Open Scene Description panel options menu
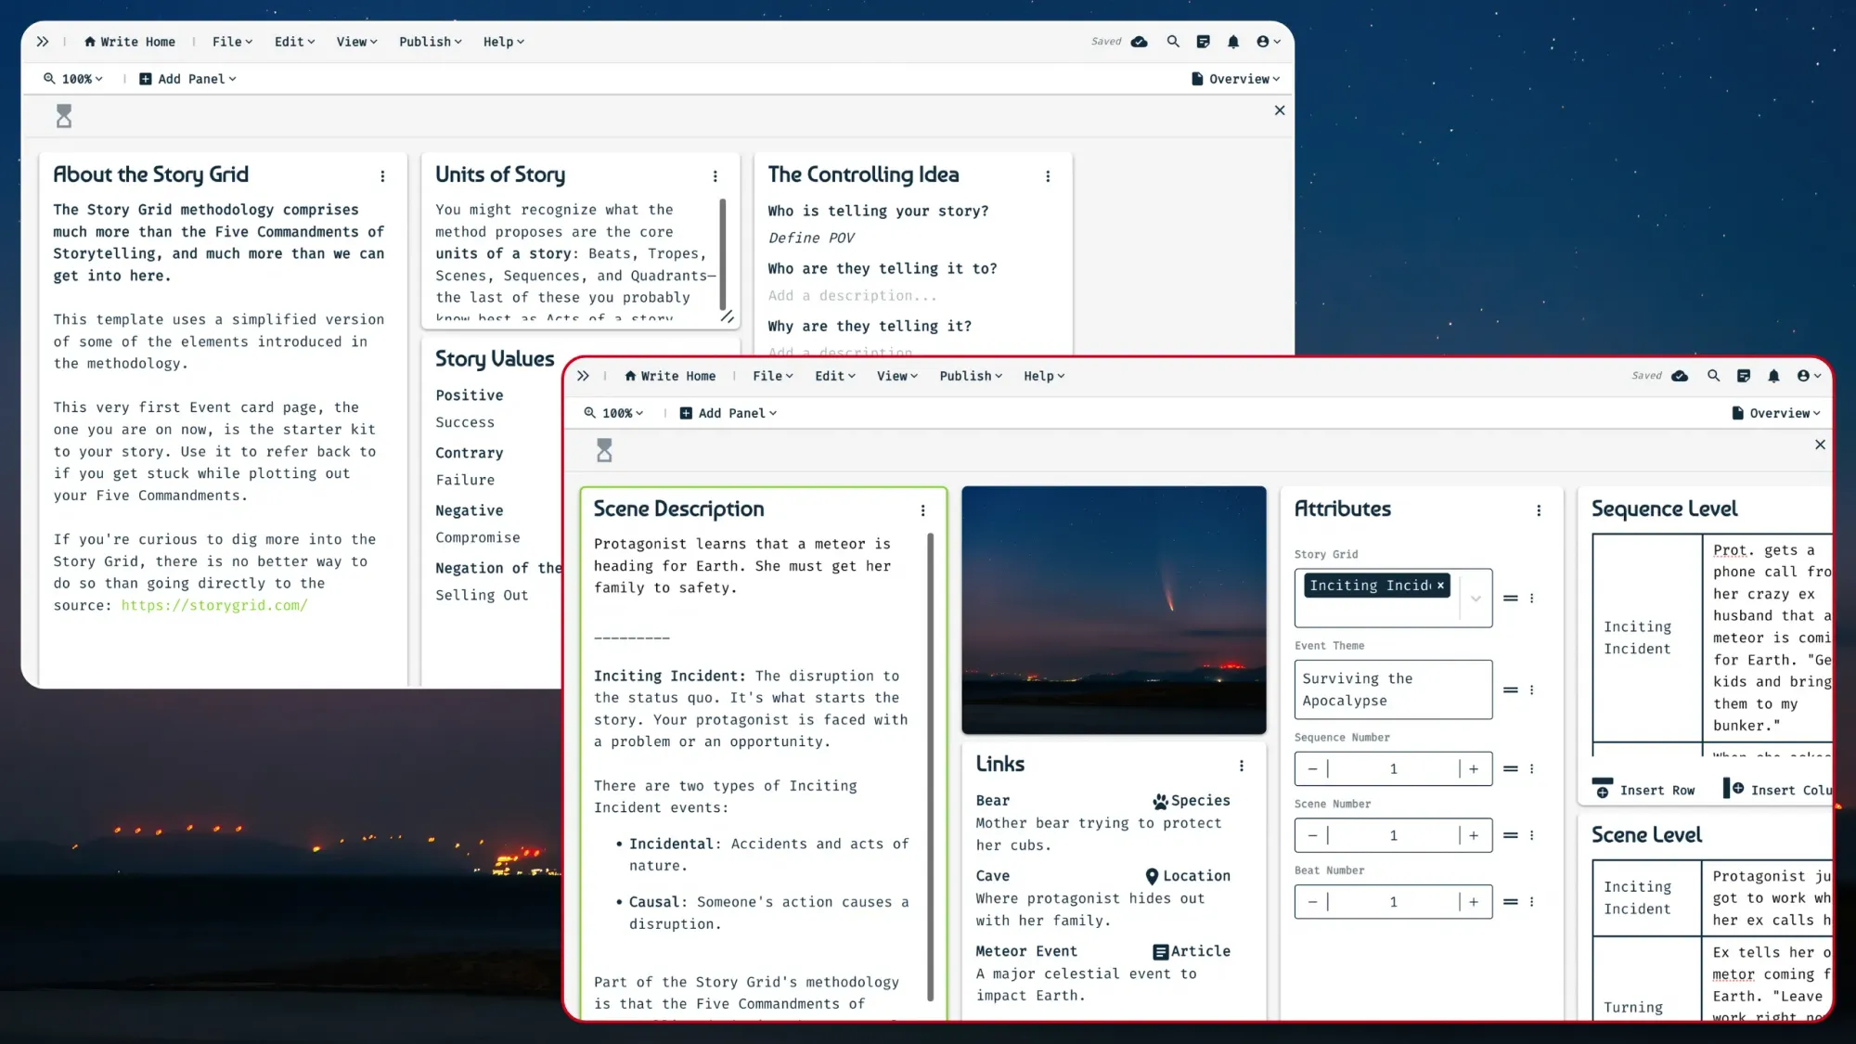The height and width of the screenshot is (1044, 1856). click(x=922, y=510)
